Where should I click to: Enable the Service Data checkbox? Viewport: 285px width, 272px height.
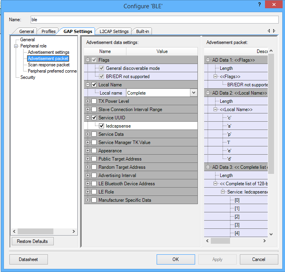coord(94,134)
